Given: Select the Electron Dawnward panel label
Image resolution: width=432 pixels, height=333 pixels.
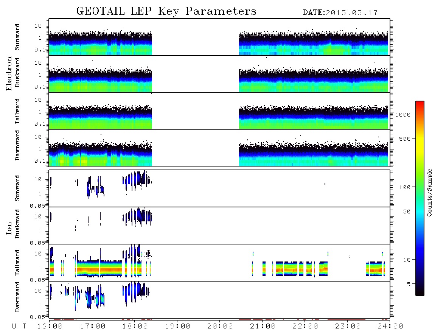Looking at the screenshot, I should (x=17, y=145).
